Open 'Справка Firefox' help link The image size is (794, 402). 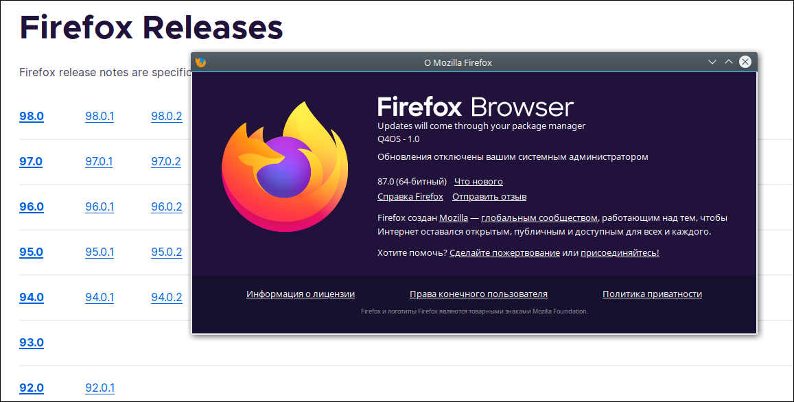coord(410,196)
